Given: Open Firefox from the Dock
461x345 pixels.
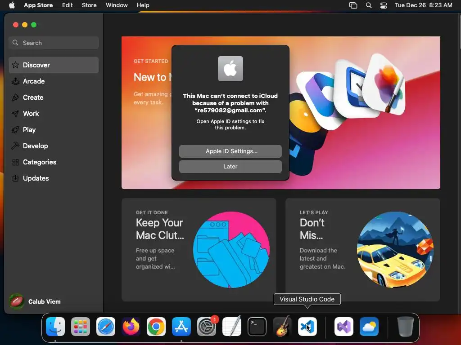Looking at the screenshot, I should (131, 327).
